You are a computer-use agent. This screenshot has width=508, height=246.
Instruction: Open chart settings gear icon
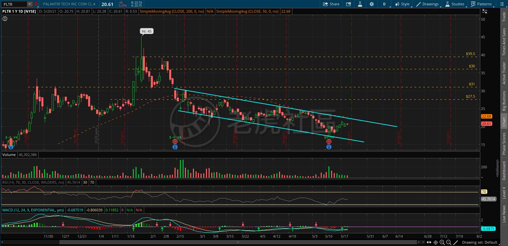coord(371,4)
